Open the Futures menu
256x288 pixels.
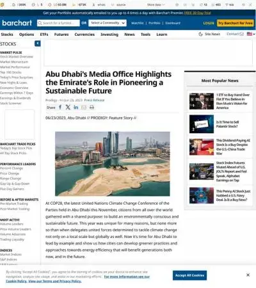click(x=61, y=35)
